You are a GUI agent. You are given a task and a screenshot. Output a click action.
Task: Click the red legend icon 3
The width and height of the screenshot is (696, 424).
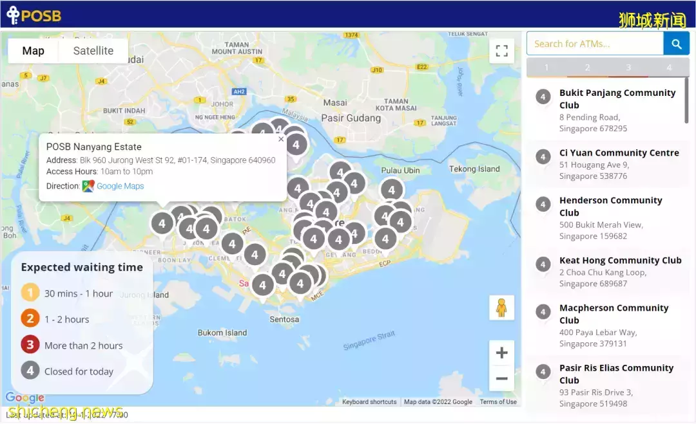[x=30, y=345]
